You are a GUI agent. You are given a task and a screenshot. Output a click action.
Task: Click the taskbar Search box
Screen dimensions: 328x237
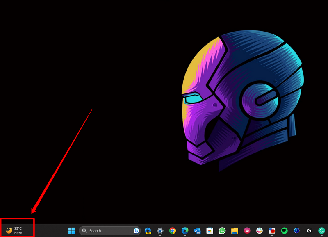pos(106,231)
